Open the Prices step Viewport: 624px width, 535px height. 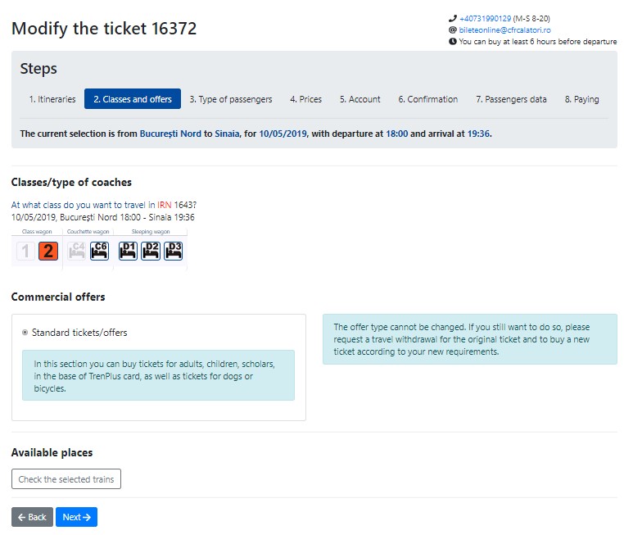tap(305, 99)
